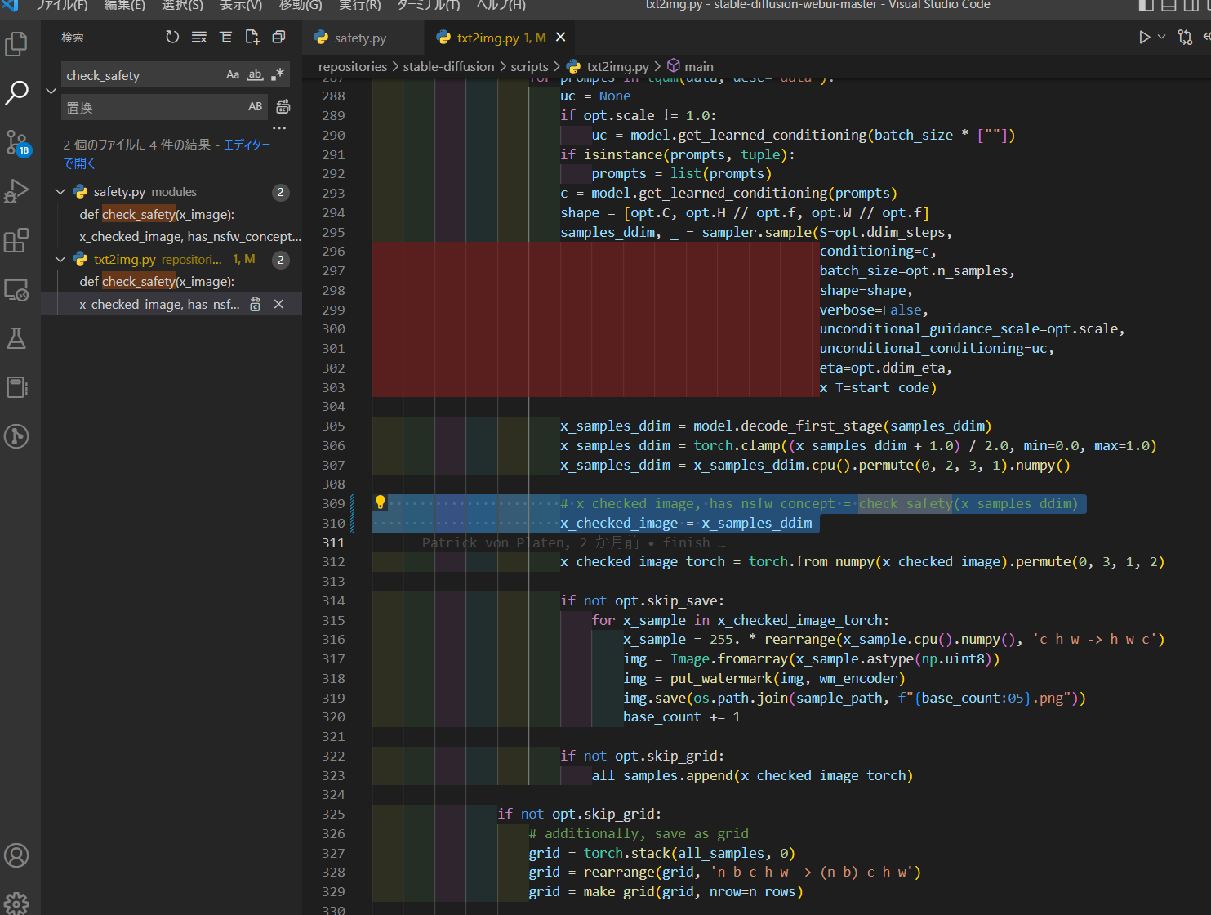Click the lightbulb code action on line 309
1211x915 pixels.
[380, 502]
